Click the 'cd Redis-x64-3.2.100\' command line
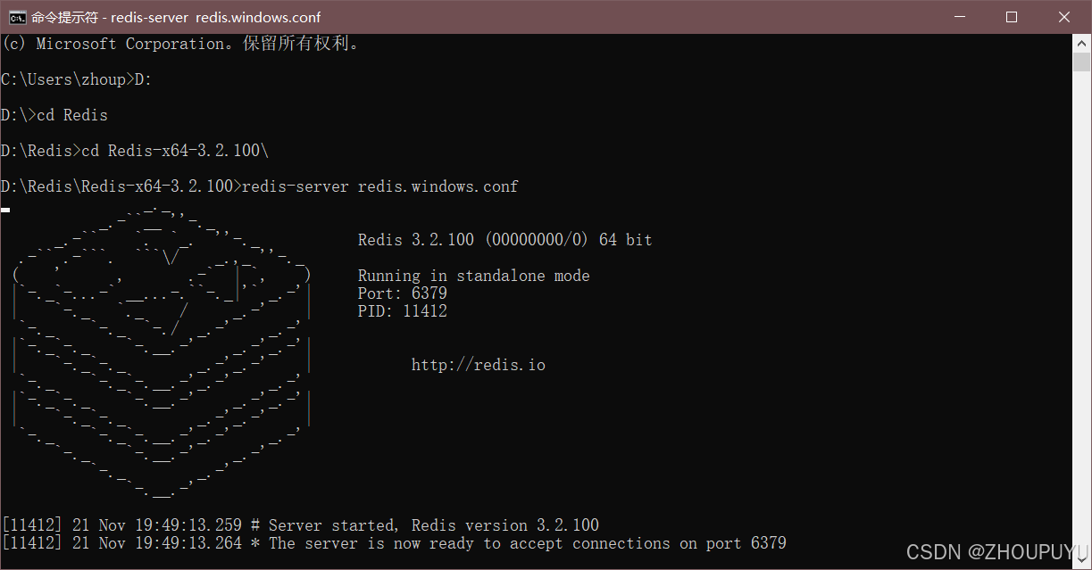The width and height of the screenshot is (1092, 570). [135, 151]
